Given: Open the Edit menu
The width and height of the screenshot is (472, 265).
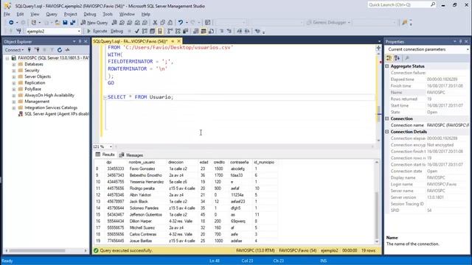Looking at the screenshot, I should (20, 14).
